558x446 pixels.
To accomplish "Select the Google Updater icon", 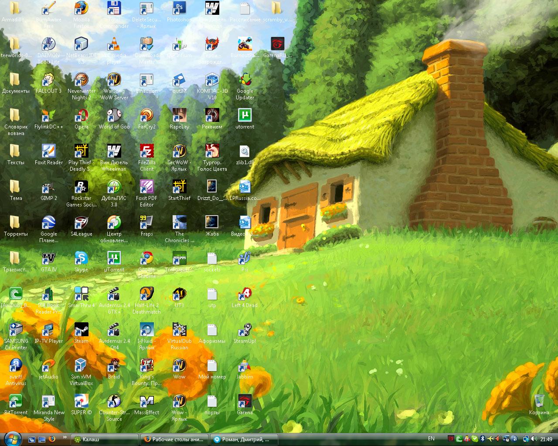I will point(245,86).
